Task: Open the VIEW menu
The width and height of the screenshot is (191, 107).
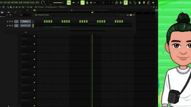Action: [21, 2]
